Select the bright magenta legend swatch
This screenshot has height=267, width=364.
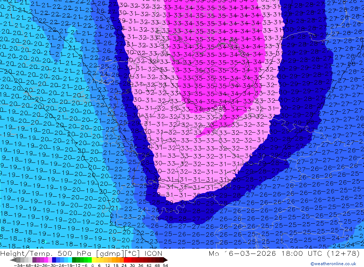(46, 260)
